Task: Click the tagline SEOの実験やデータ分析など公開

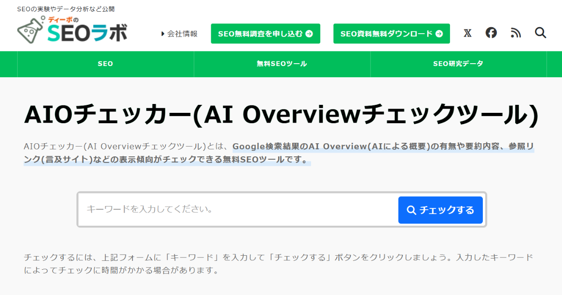Action: [66, 9]
